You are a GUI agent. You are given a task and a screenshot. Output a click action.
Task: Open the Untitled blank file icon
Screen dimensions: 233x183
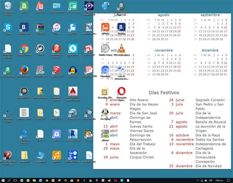pos(40,134)
